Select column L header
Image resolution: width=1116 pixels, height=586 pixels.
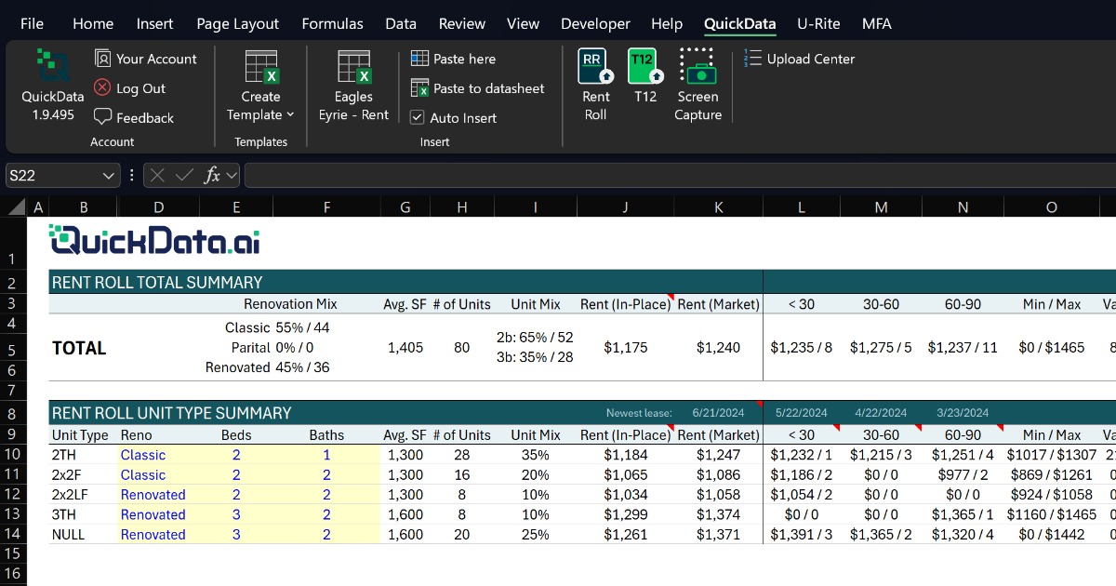click(x=802, y=207)
